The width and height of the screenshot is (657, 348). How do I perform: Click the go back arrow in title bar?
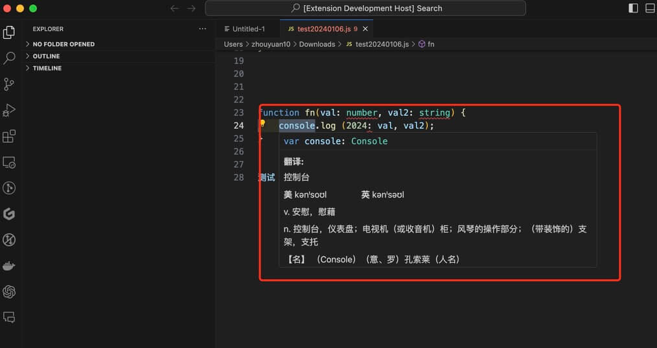[174, 8]
